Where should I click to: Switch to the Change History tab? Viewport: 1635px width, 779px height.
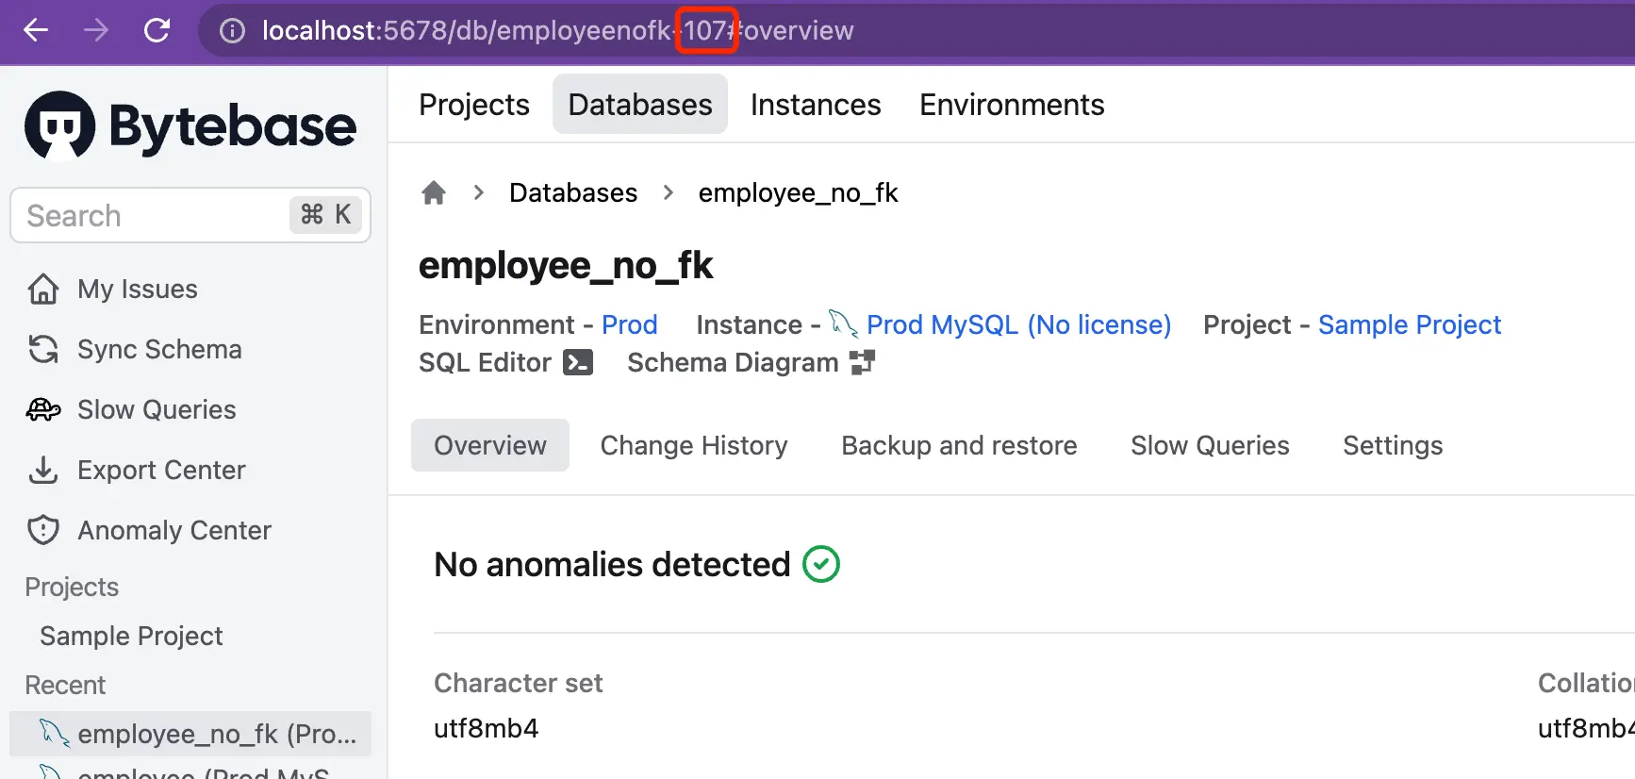pos(694,445)
